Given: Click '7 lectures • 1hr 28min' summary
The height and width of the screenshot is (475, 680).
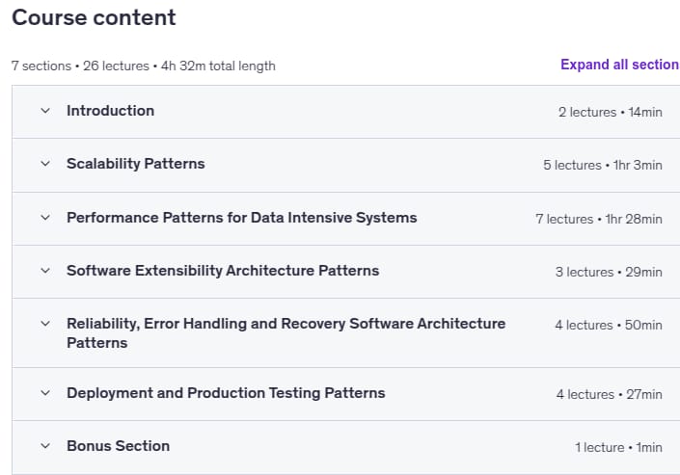Looking at the screenshot, I should click(599, 220).
